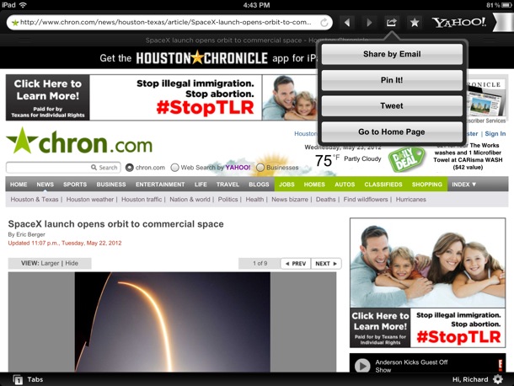Click the Sign In link
Screen dimensions: 514x386
[x=495, y=133]
